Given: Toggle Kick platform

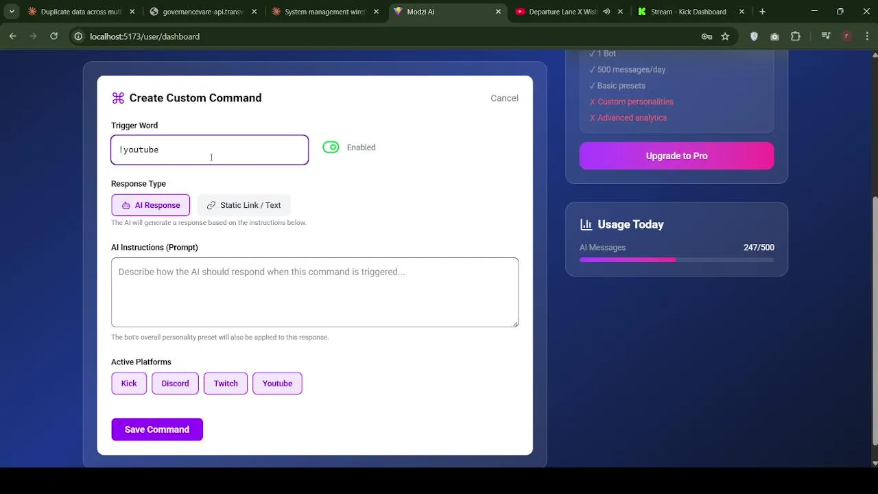Looking at the screenshot, I should (129, 384).
